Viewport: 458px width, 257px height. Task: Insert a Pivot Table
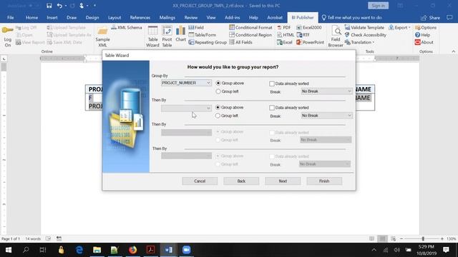tap(167, 36)
